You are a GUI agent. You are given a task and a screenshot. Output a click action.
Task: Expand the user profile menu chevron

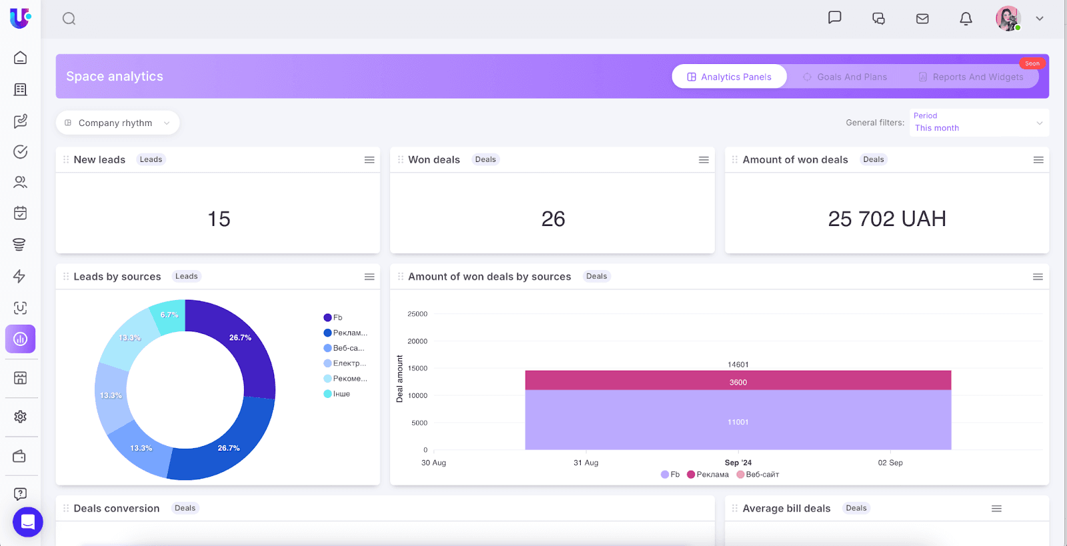(x=1039, y=19)
